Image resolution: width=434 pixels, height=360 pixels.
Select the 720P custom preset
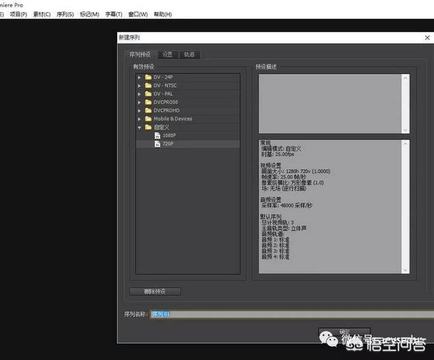167,144
